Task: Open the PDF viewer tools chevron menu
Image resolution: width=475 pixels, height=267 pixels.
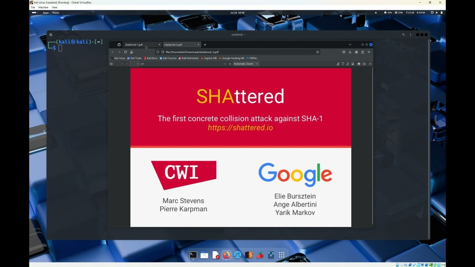Action: 370,64
